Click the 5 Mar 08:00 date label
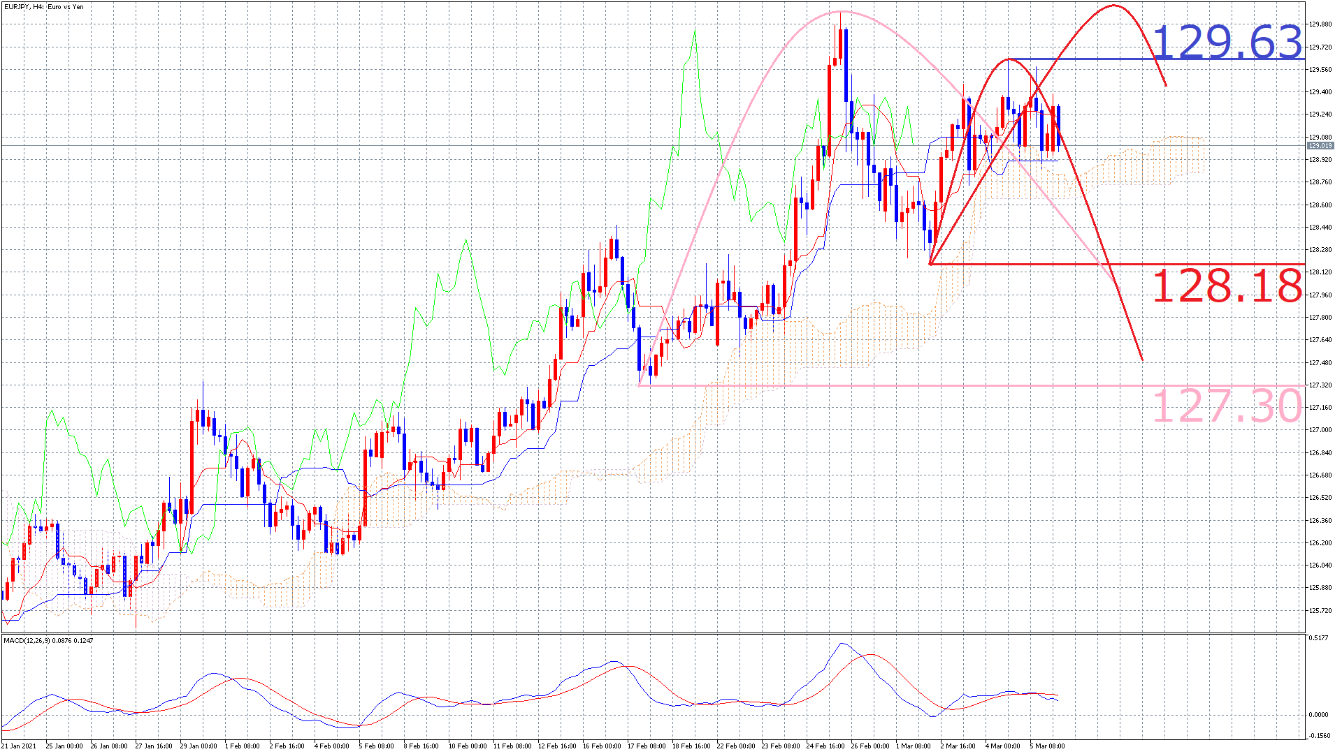Screen dimensions: 1342x754 point(1047,746)
